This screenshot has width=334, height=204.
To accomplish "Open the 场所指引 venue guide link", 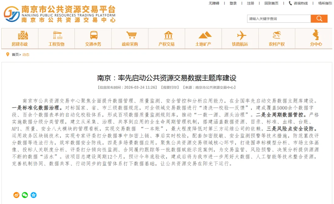I will click(x=325, y=3).
